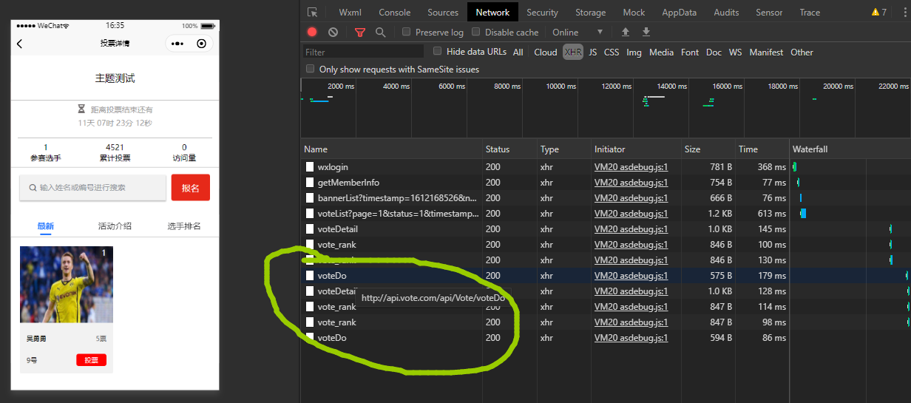Viewport: 911px width, 403px height.
Task: Tap the three-dot menu in mini program capsule
Action: click(177, 44)
